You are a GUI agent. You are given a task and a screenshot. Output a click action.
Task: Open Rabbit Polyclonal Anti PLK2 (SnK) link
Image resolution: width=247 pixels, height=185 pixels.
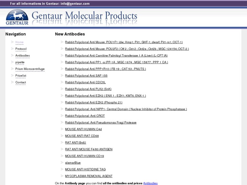click(x=88, y=89)
